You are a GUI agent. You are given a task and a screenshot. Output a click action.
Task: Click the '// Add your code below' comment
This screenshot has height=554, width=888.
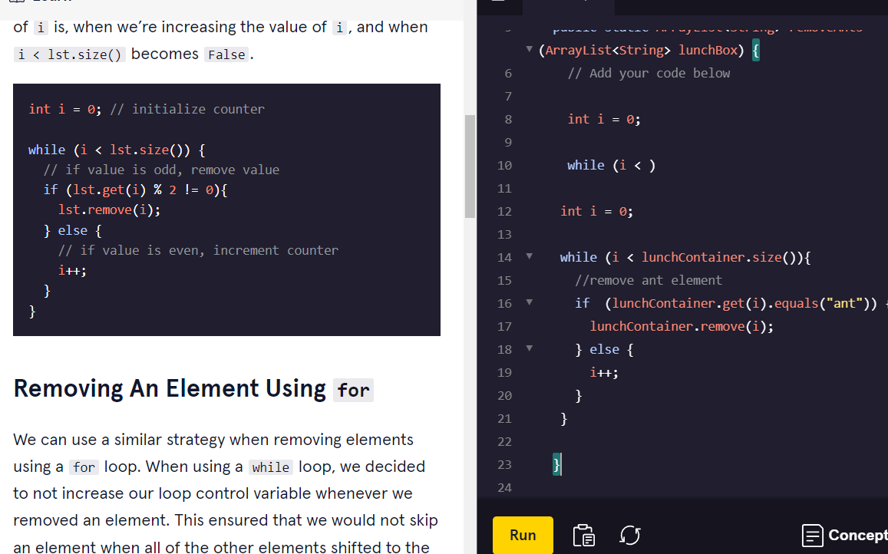coord(649,73)
